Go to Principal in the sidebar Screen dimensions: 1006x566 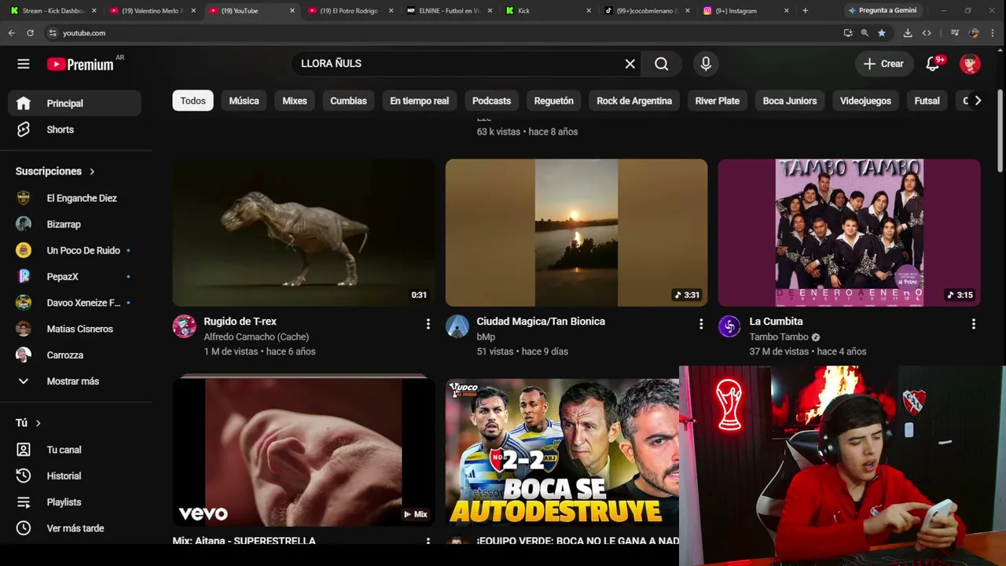(75, 103)
